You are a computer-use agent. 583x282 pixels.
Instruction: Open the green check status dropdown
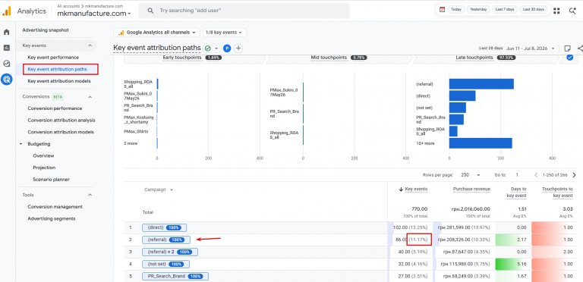click(212, 49)
